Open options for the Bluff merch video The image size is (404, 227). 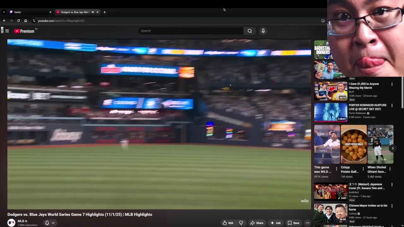point(392,84)
